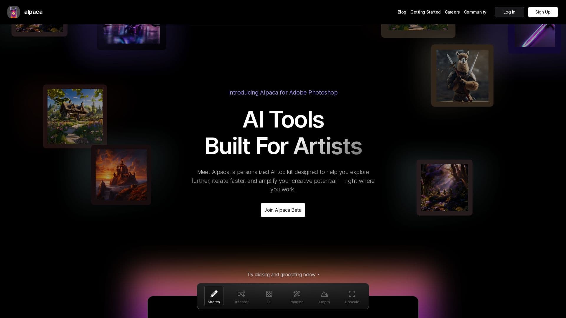Screen dimensions: 566x318
Task: Select the Fill tool
Action: point(269,296)
